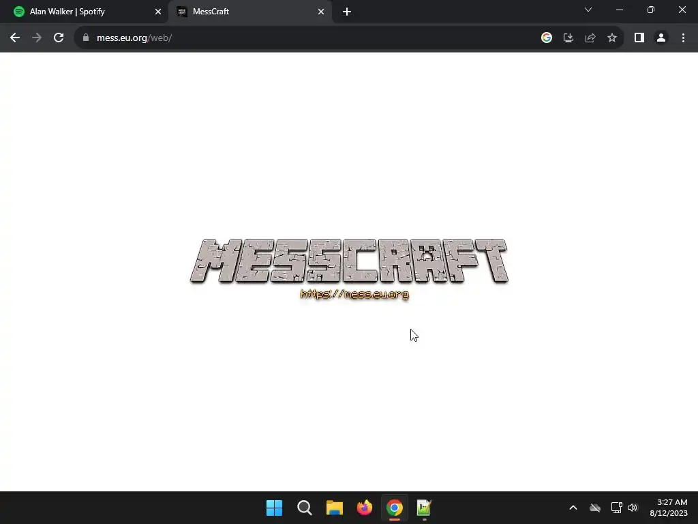The image size is (698, 524).
Task: Click the address bar URL mess.eu.org/web/
Action: (134, 38)
